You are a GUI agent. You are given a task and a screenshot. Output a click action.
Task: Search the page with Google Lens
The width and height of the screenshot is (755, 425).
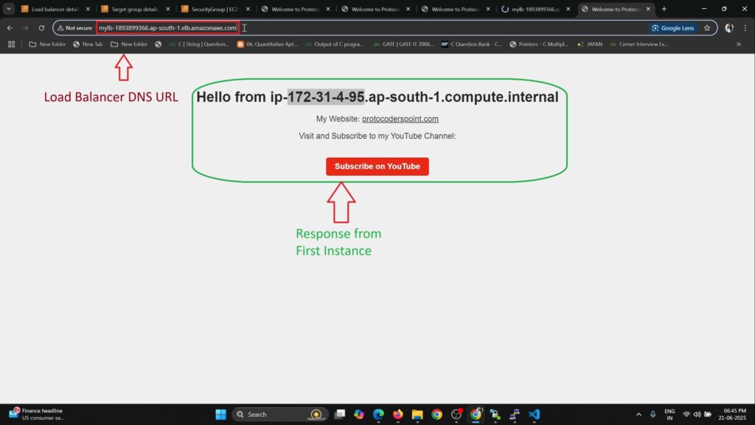[672, 28]
